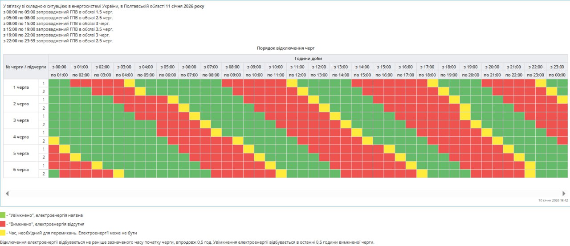This screenshot has height=246, width=570.
Task: Click the "10 січня 2026 19:42" timestamp
Action: point(553,200)
